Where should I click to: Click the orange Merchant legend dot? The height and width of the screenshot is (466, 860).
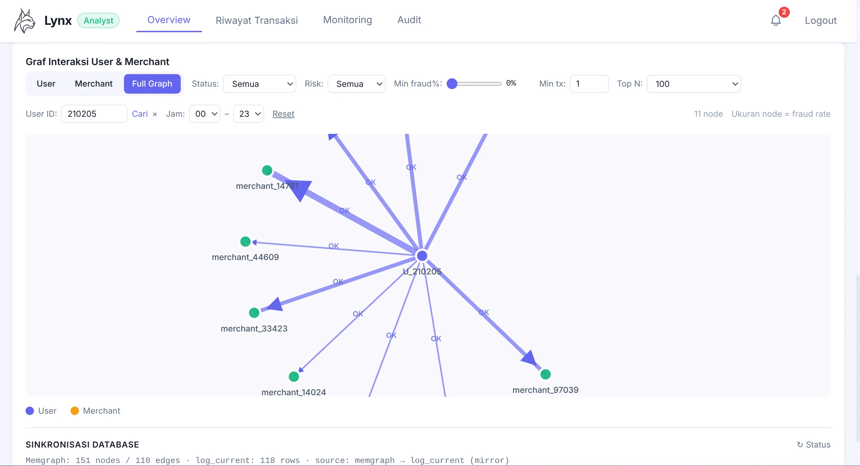pos(75,411)
